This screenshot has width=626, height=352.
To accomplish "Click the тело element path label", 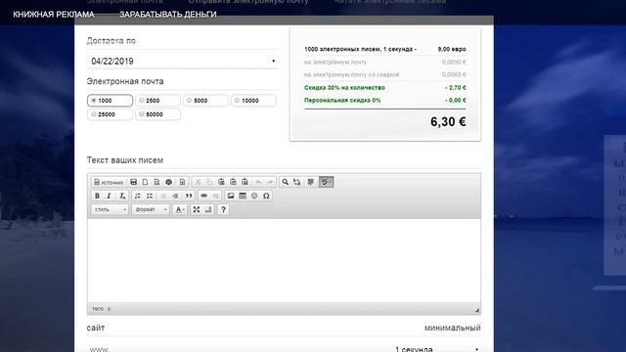I will [x=98, y=309].
